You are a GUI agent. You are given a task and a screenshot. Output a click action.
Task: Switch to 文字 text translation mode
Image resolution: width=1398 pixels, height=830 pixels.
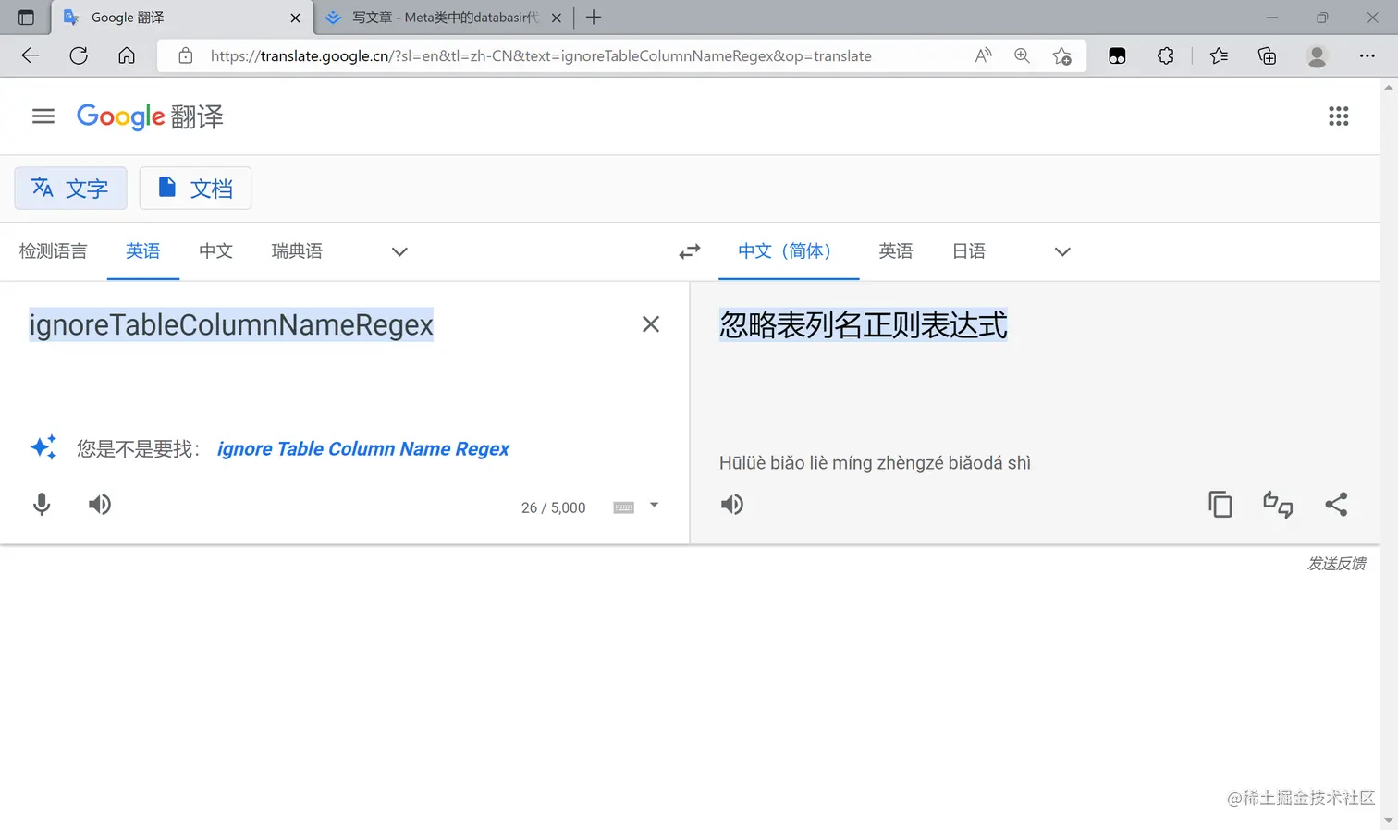pyautogui.click(x=70, y=189)
